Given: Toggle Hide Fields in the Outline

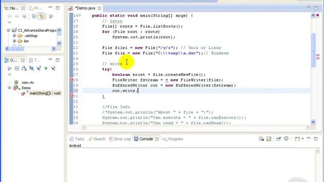Looking at the screenshot, I should tap(31, 68).
